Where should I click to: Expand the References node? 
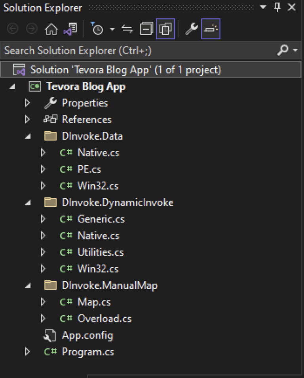click(27, 119)
